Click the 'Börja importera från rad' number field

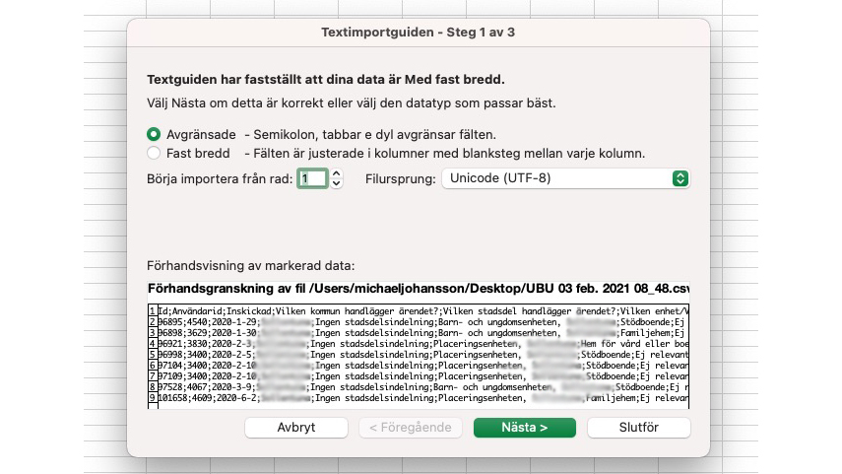(312, 178)
